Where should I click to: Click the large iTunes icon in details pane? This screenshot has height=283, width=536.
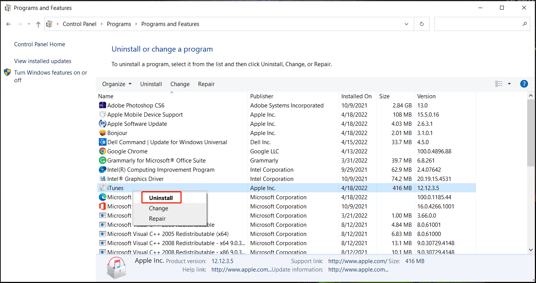tap(116, 268)
